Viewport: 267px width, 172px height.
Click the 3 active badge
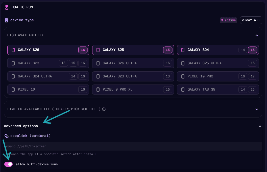[x=228, y=20]
